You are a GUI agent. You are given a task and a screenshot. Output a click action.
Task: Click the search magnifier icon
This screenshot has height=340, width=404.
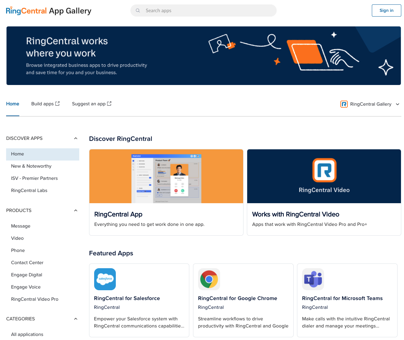pos(138,10)
